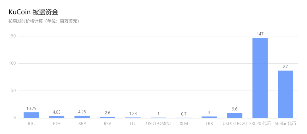The height and width of the screenshot is (134, 307).
Task: Click the 87 data label
Action: tap(285, 67)
